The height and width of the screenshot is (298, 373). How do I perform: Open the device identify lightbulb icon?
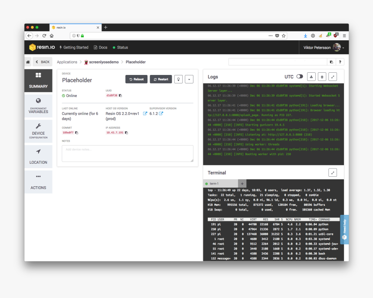coord(178,79)
